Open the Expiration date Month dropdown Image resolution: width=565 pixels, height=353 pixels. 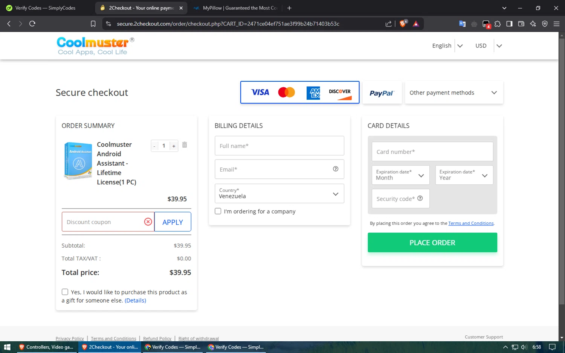point(400,175)
